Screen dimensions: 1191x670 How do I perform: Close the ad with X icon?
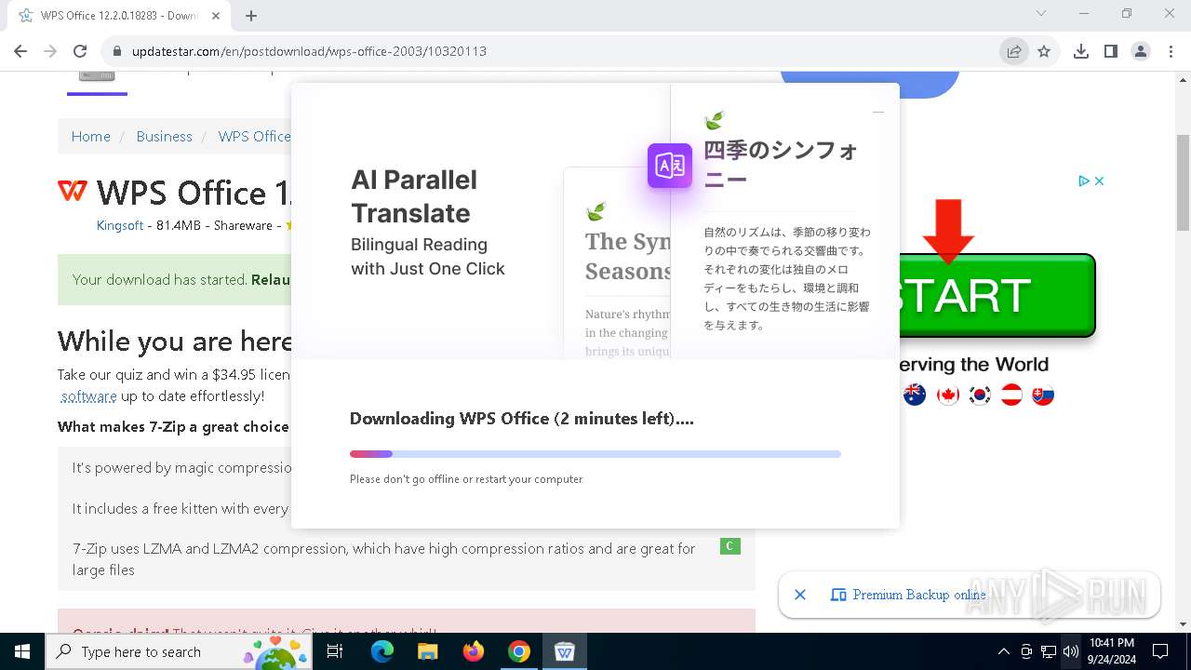coord(1099,181)
